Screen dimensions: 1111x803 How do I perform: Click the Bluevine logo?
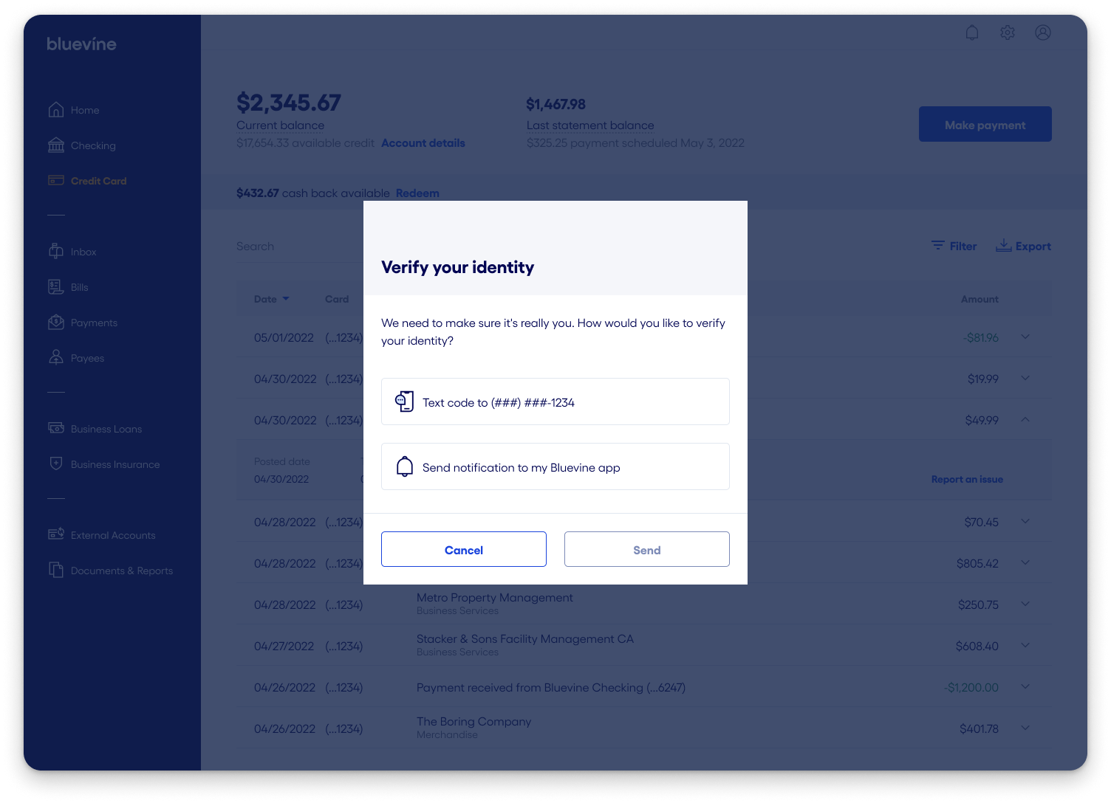click(x=81, y=44)
